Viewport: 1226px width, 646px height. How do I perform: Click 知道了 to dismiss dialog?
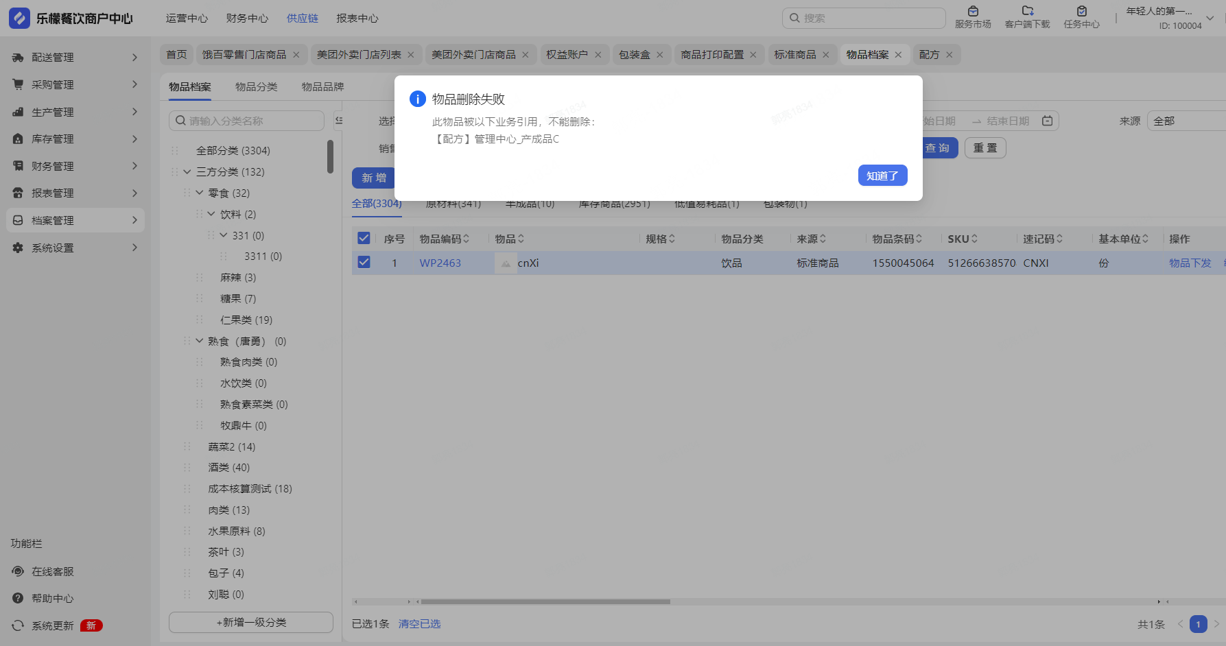click(882, 176)
